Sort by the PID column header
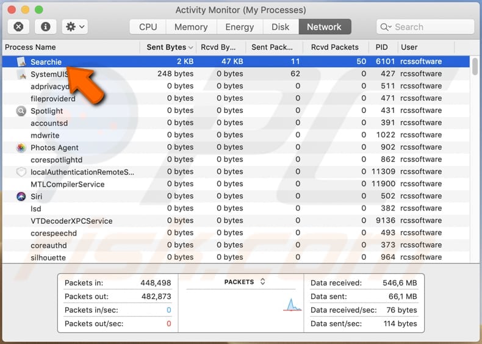This screenshot has width=482, height=344. pos(381,47)
